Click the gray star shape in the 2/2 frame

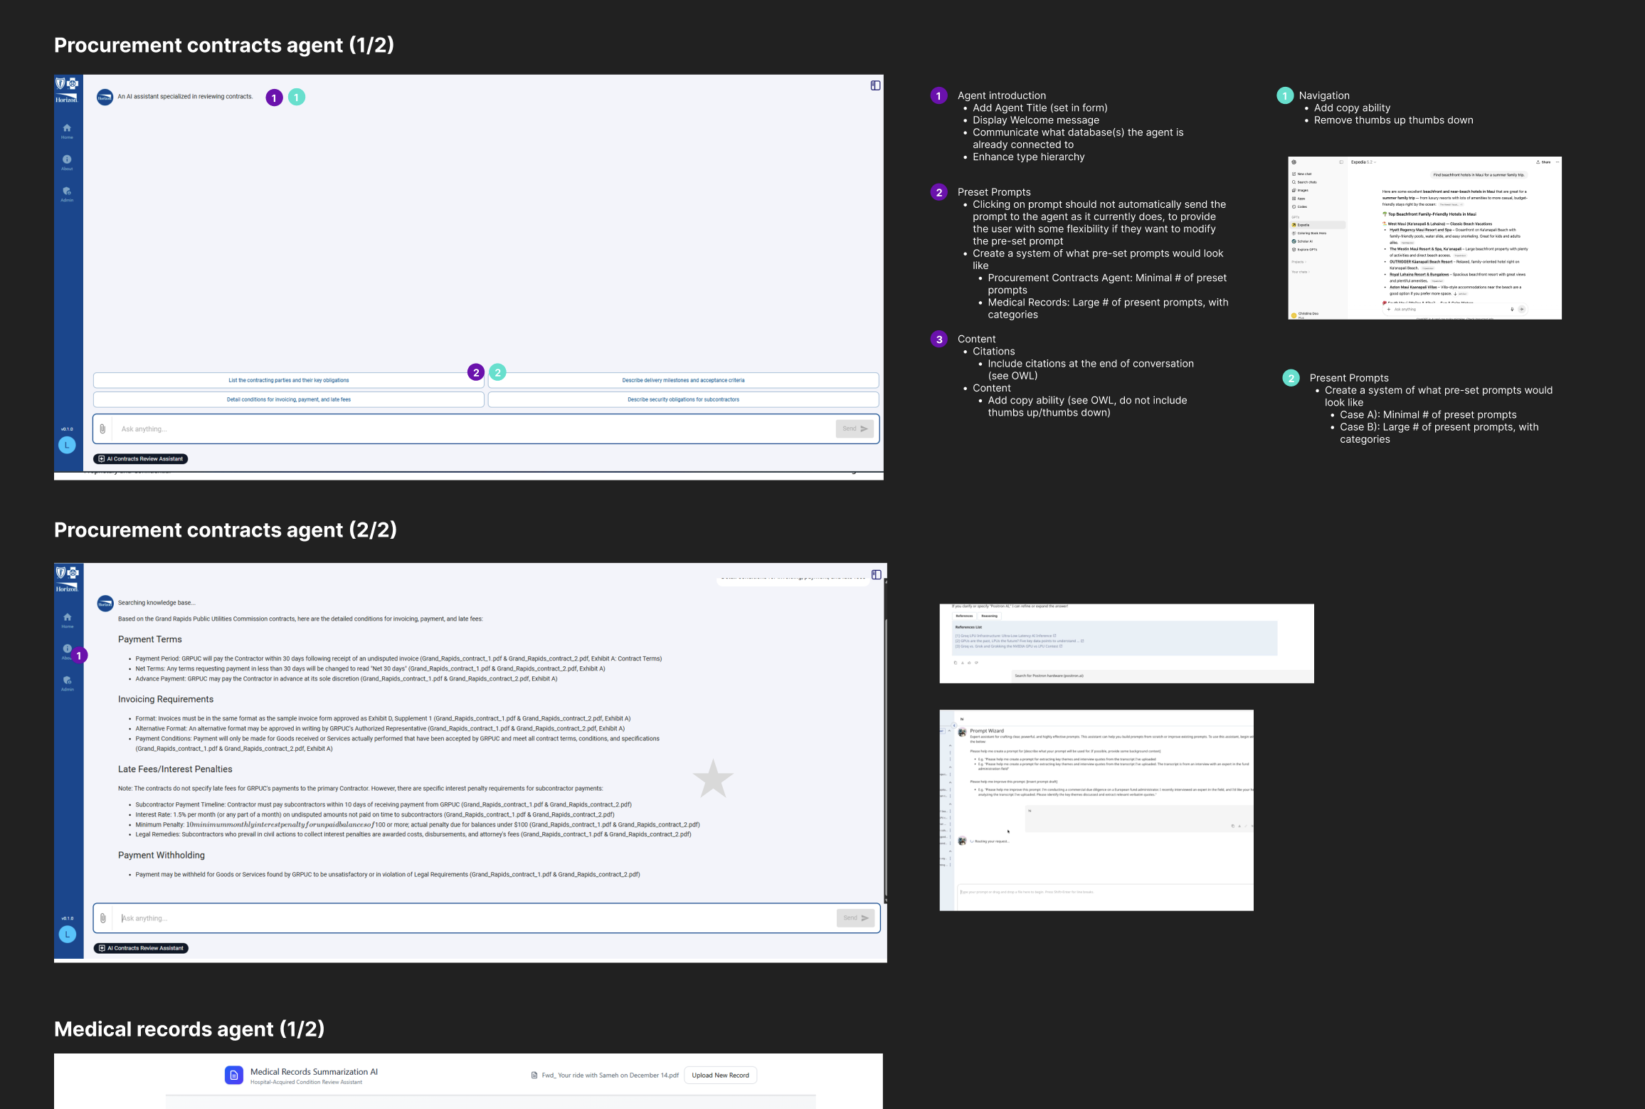click(713, 779)
